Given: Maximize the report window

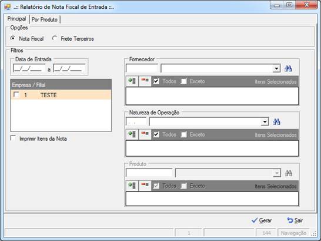Looking at the screenshot, I should click(x=289, y=5).
